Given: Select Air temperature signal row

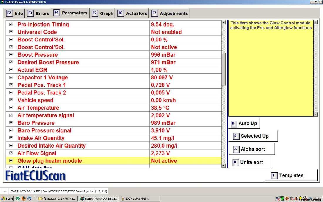Looking at the screenshot, I should pos(114,115).
